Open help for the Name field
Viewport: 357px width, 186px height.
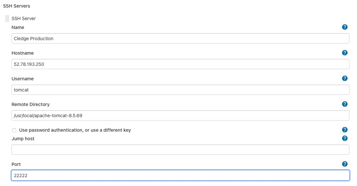(x=345, y=27)
